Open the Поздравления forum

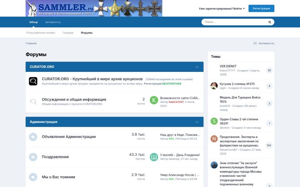(x=55, y=157)
